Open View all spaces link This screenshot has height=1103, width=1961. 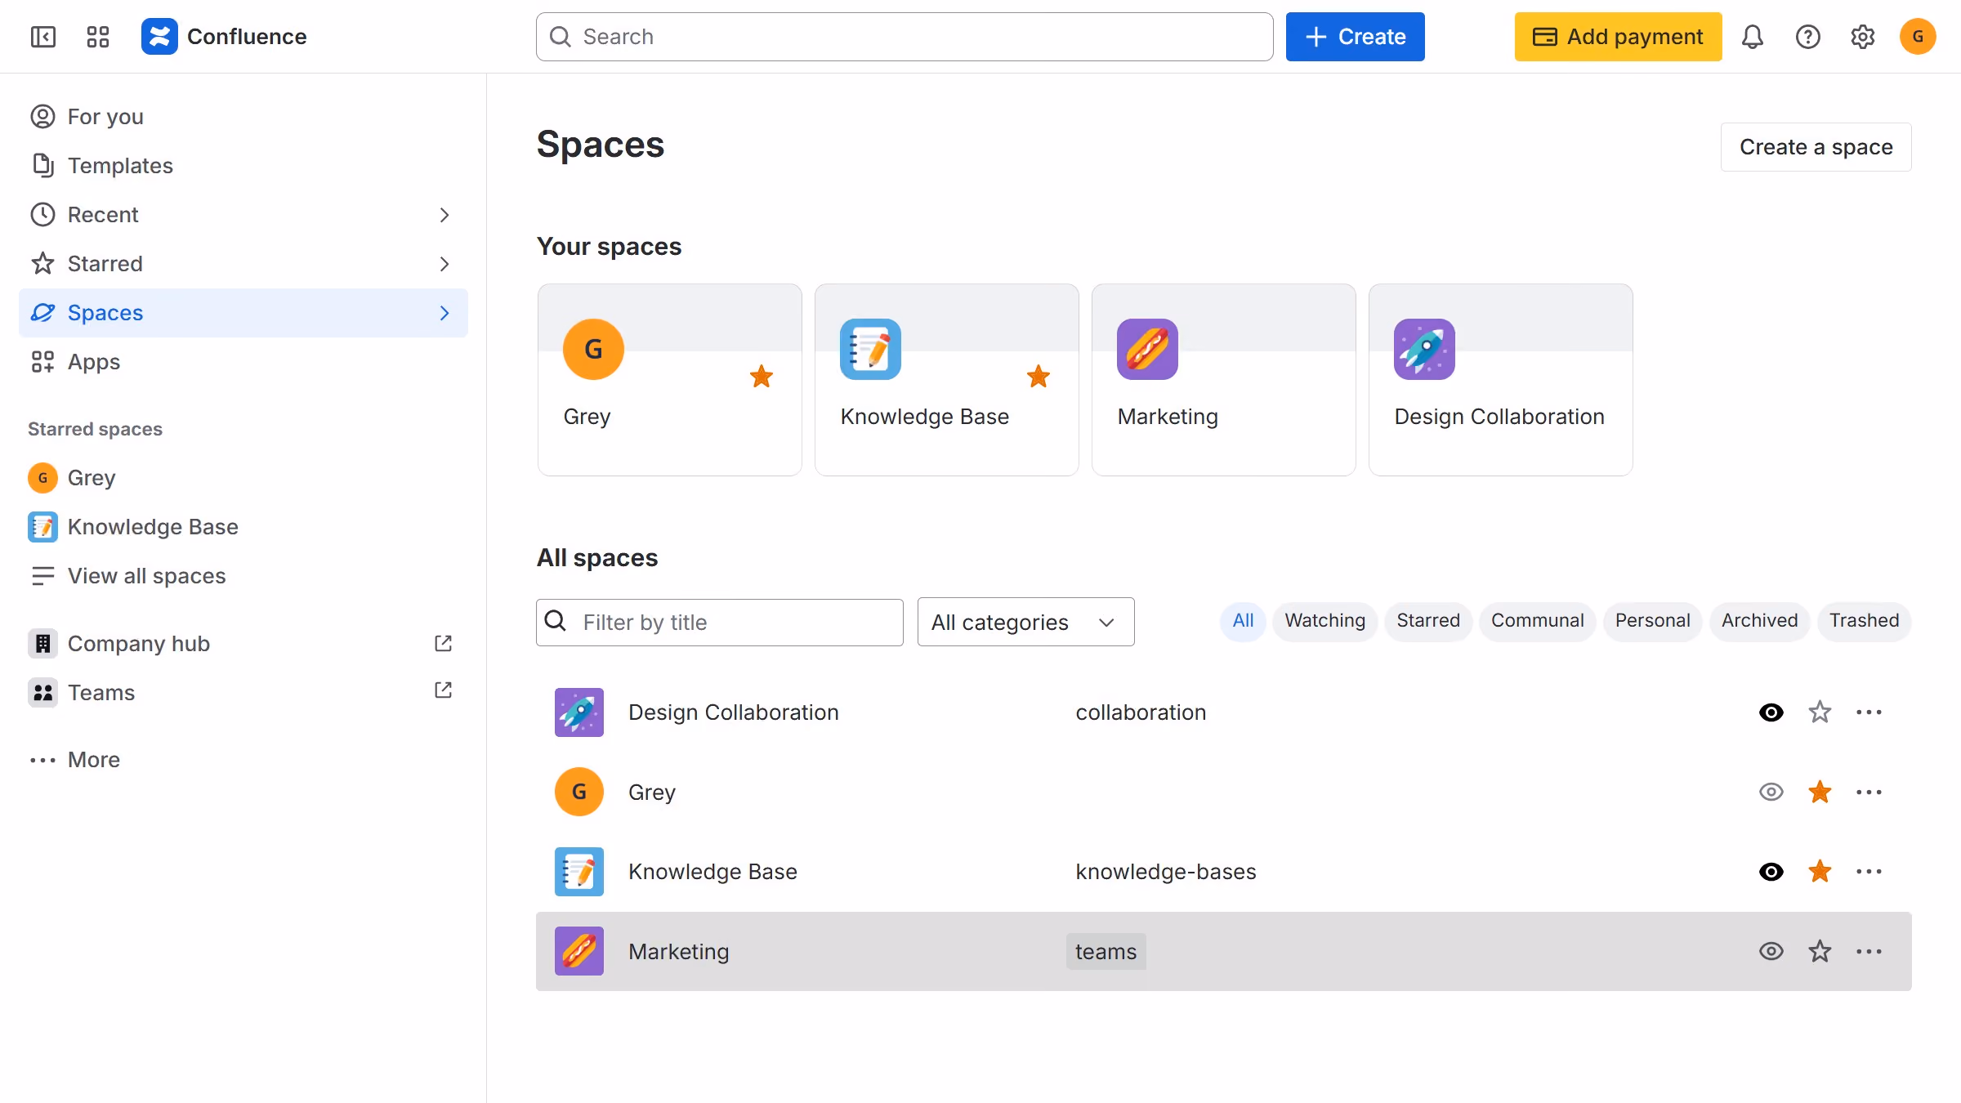click(243, 576)
